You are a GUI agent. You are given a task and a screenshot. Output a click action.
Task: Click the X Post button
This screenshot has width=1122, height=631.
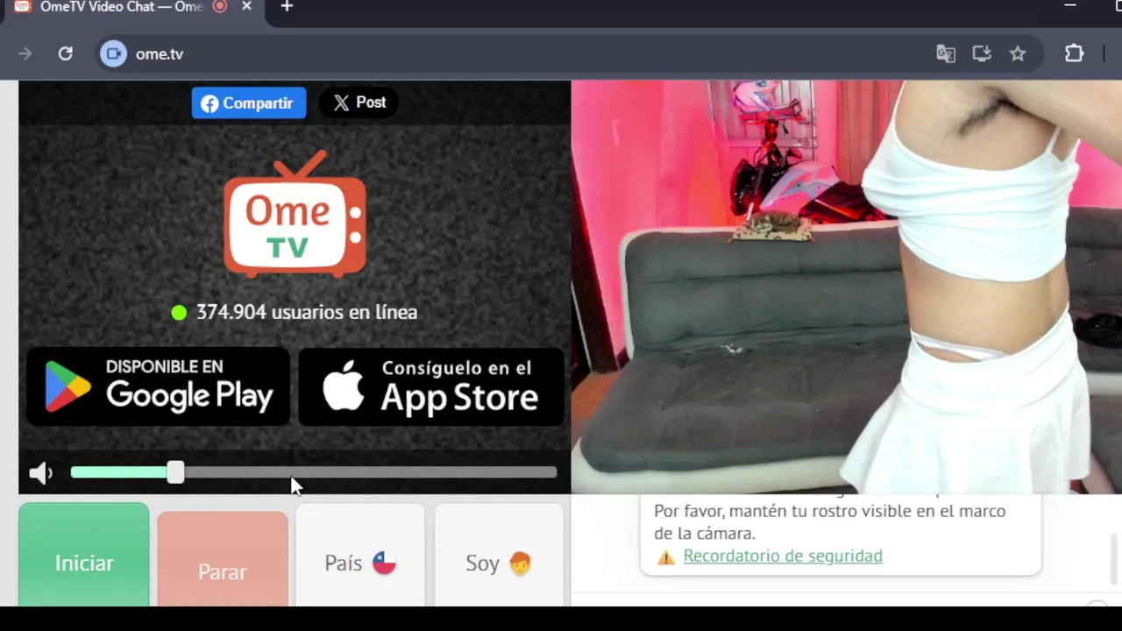(x=359, y=103)
